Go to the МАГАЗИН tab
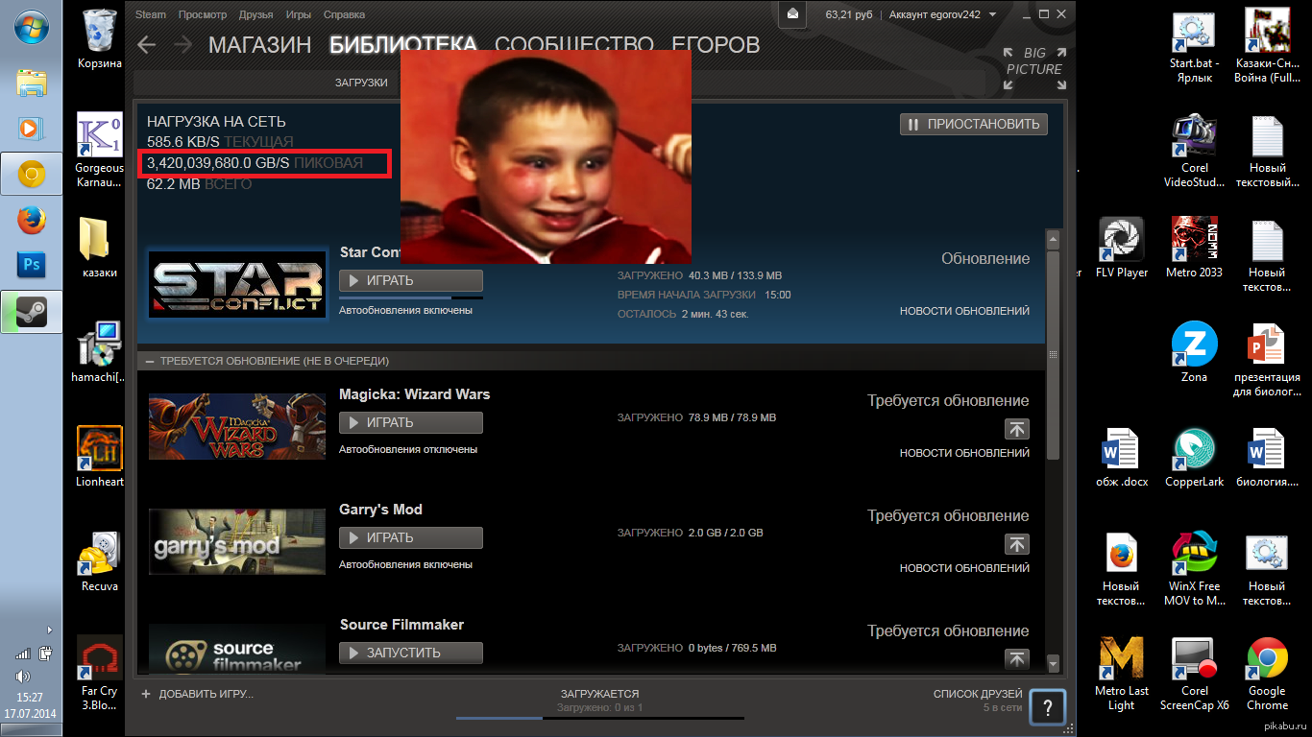This screenshot has height=737, width=1312. pos(259,45)
